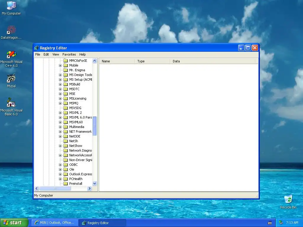Click the Registry Editor title bar icon
Viewport: 303px width, 227px height.
coord(36,48)
